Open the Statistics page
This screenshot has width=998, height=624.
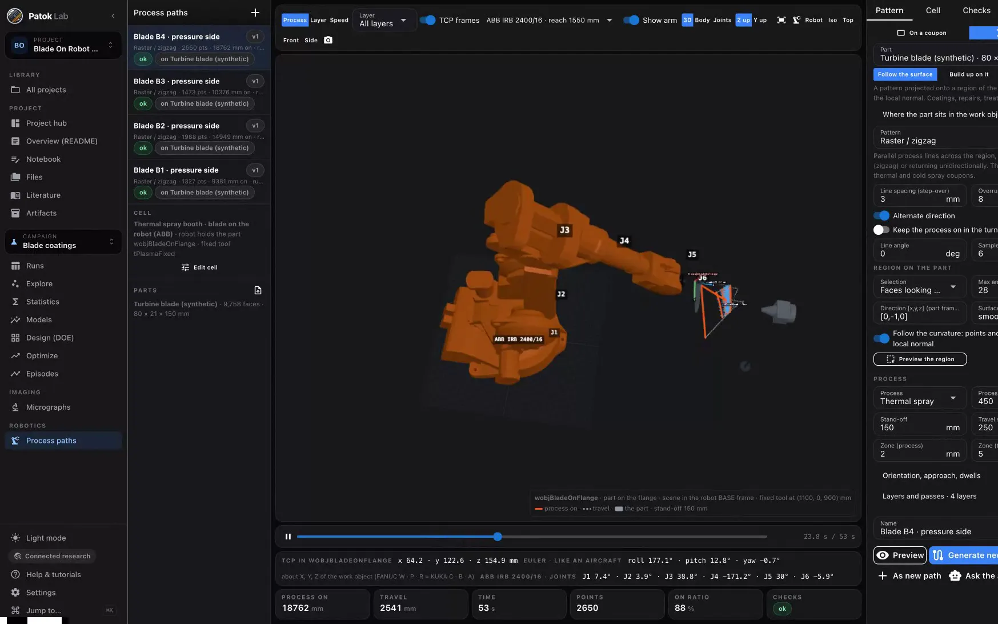point(63,302)
